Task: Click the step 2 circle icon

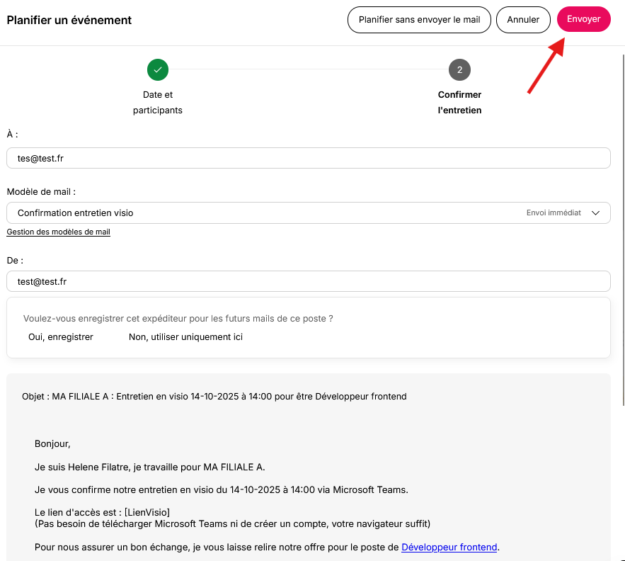Action: coord(459,70)
